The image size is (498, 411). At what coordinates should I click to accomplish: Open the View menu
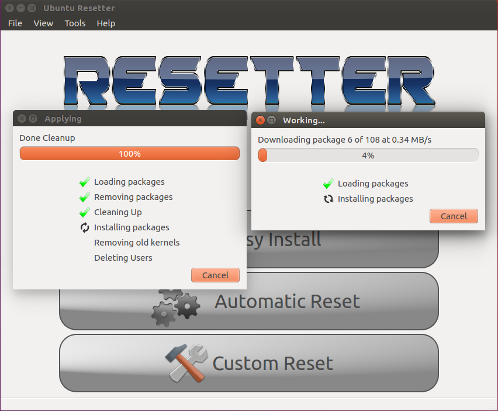click(43, 23)
